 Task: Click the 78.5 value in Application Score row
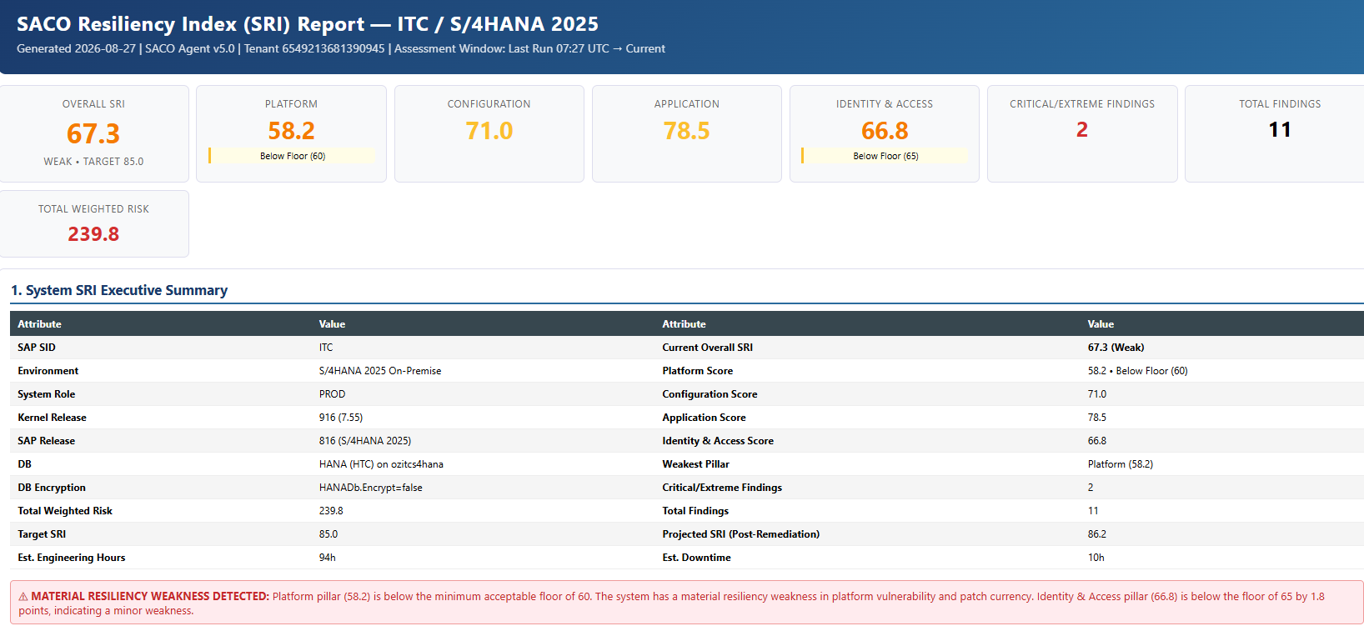click(x=1097, y=418)
